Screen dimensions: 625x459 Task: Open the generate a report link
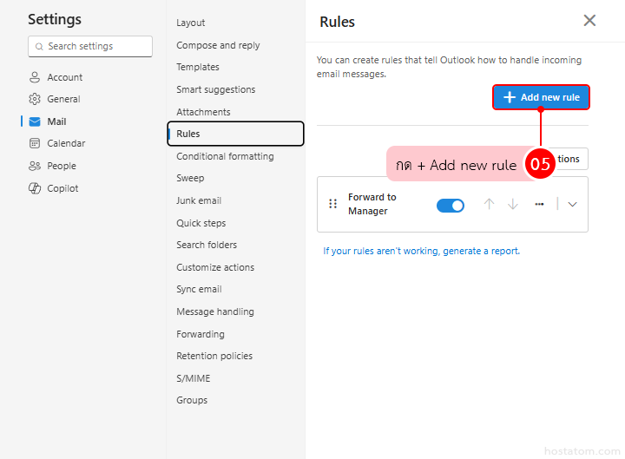click(x=421, y=251)
